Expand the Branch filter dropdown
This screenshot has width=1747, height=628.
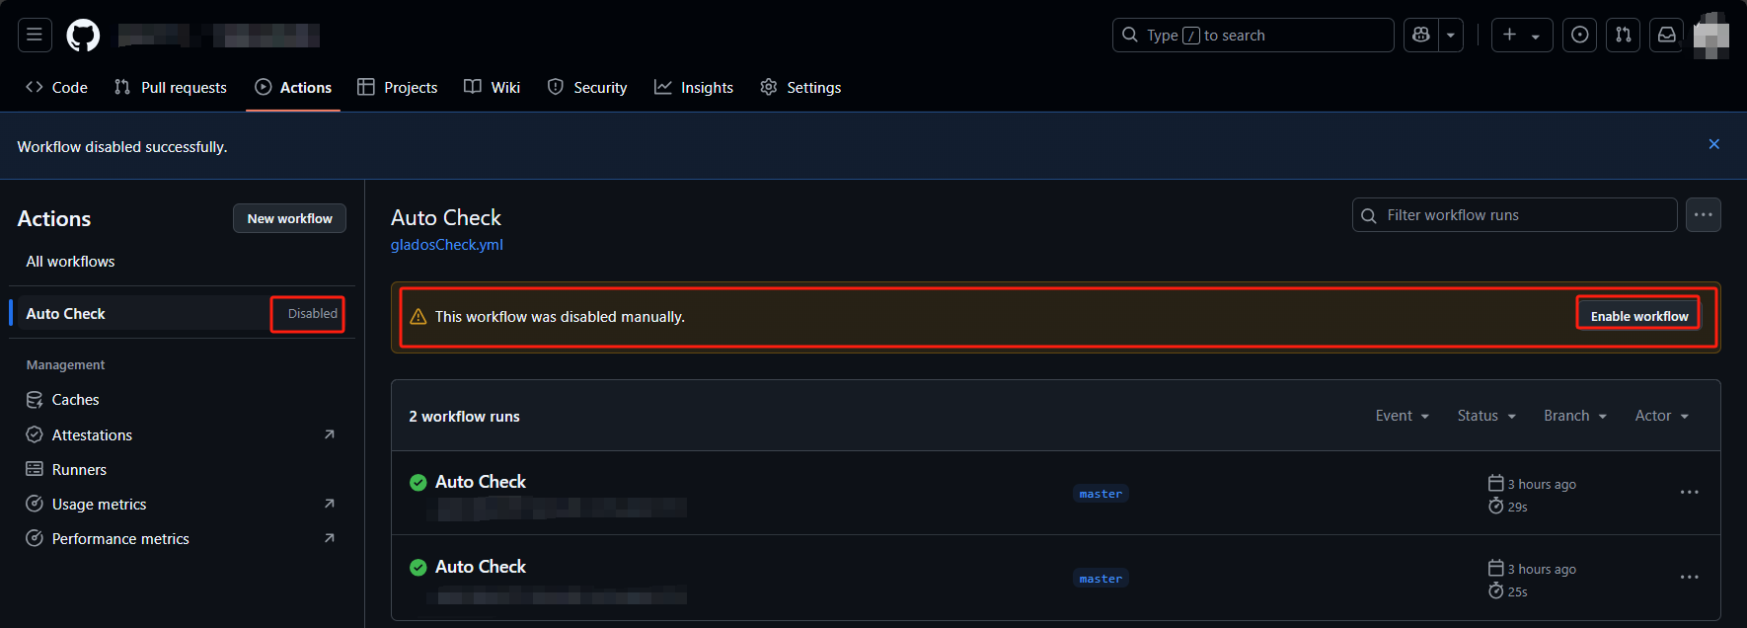tap(1575, 416)
